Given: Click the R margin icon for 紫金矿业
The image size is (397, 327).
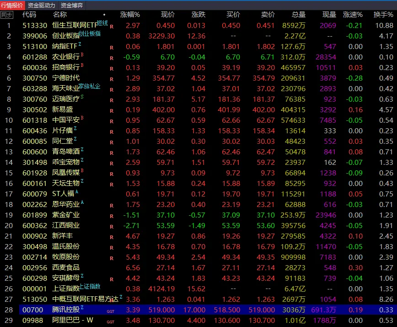Looking at the screenshot, I should pyautogui.click(x=112, y=216).
